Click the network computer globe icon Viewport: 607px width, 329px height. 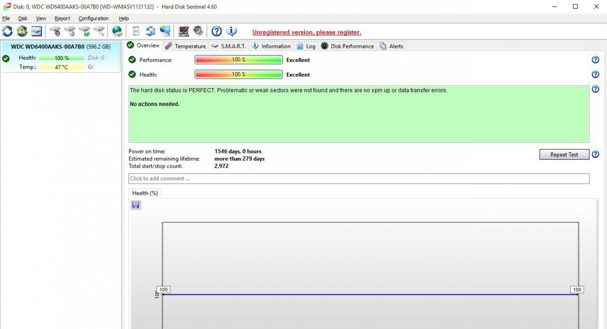point(165,31)
